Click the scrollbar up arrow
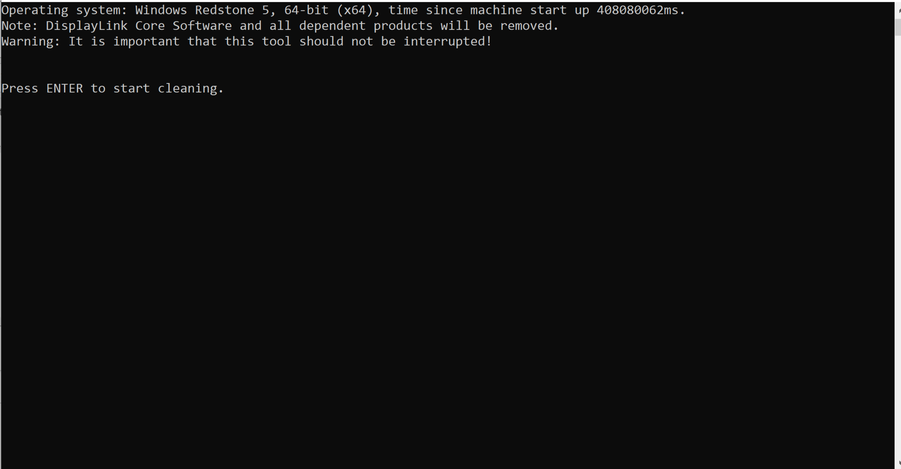The image size is (901, 469). pyautogui.click(x=898, y=10)
